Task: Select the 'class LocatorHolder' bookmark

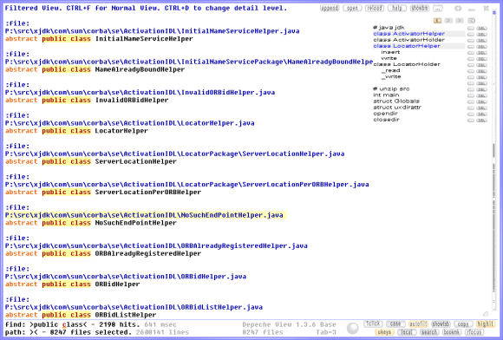Action: coord(407,64)
